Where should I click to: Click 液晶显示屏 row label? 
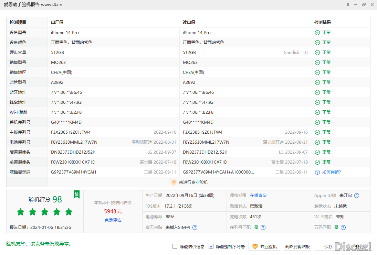20,172
